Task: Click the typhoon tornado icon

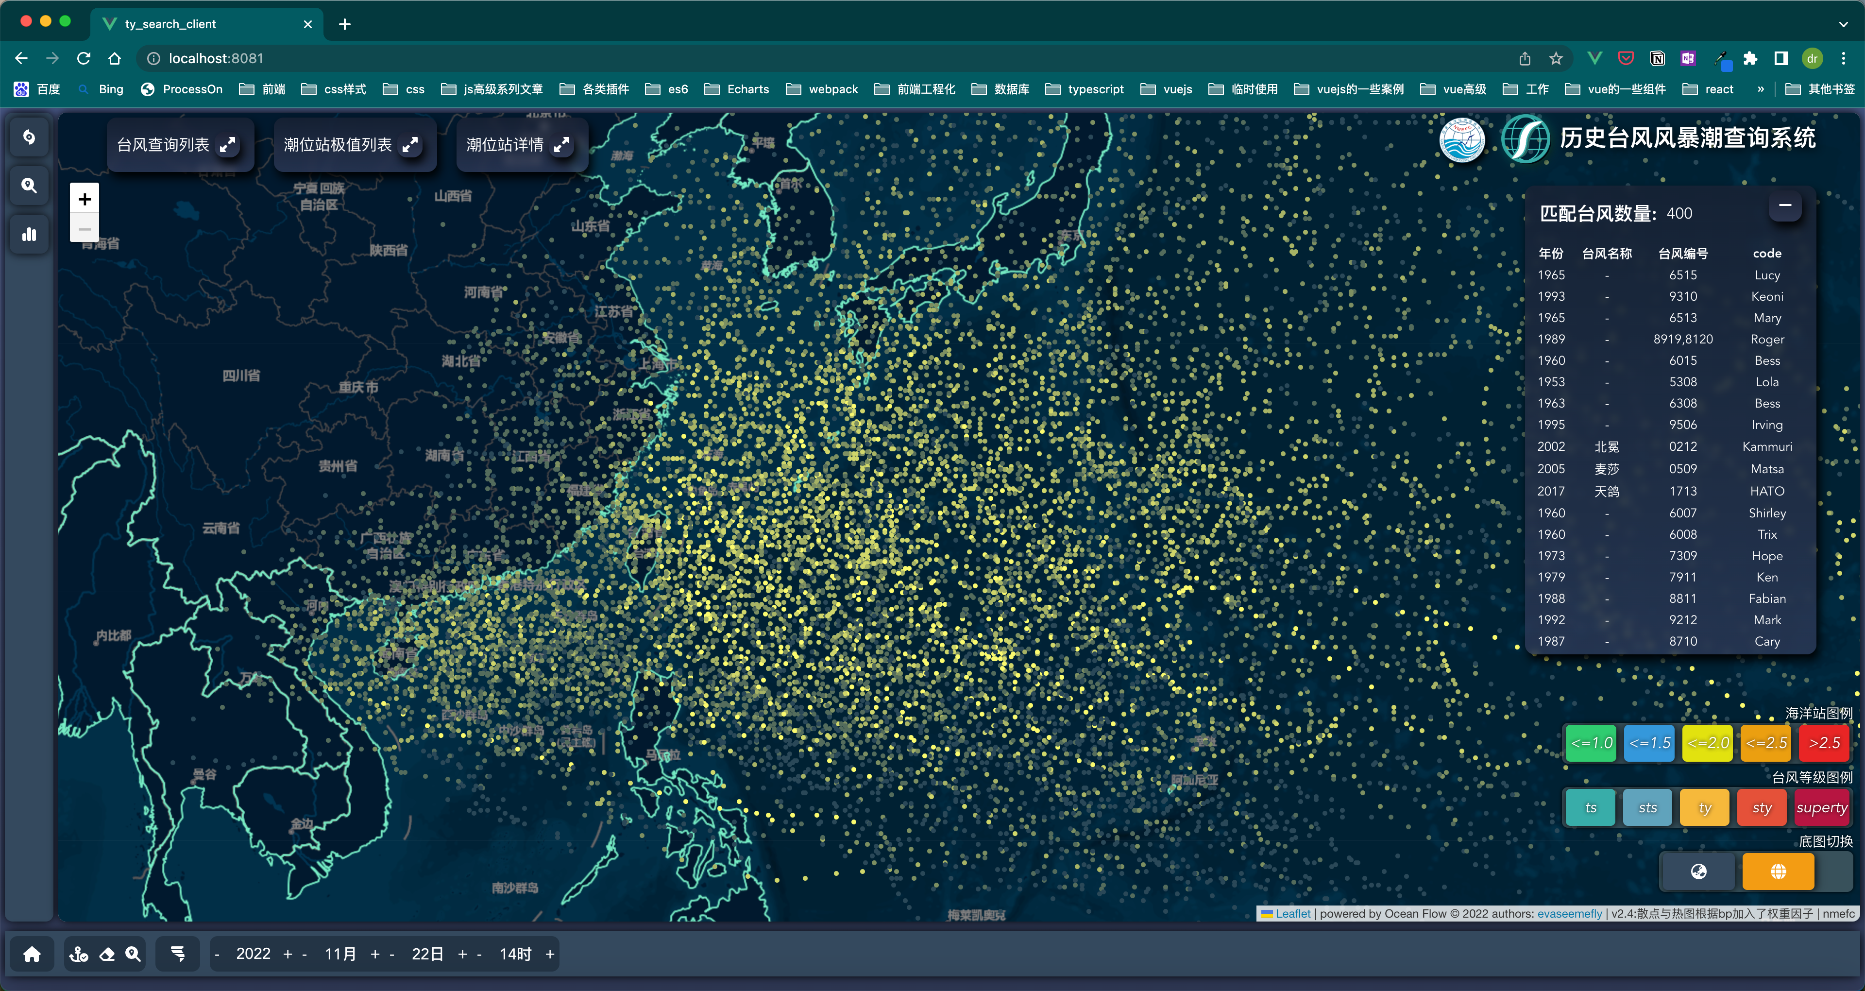Action: tap(177, 954)
